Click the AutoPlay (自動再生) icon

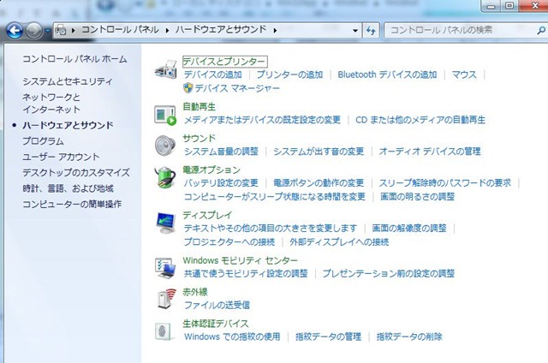click(165, 116)
